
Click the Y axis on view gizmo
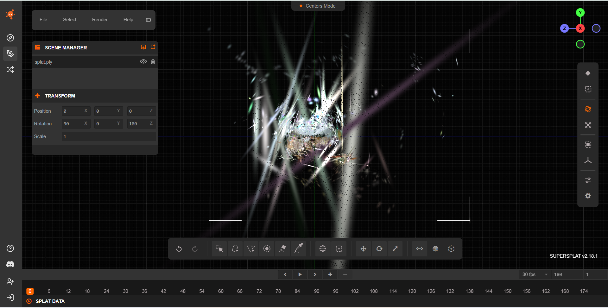point(580,13)
